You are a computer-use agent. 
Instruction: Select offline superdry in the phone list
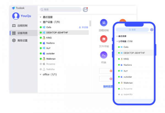click(134, 94)
